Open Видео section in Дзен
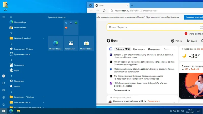203x114 pixels. point(192,41)
